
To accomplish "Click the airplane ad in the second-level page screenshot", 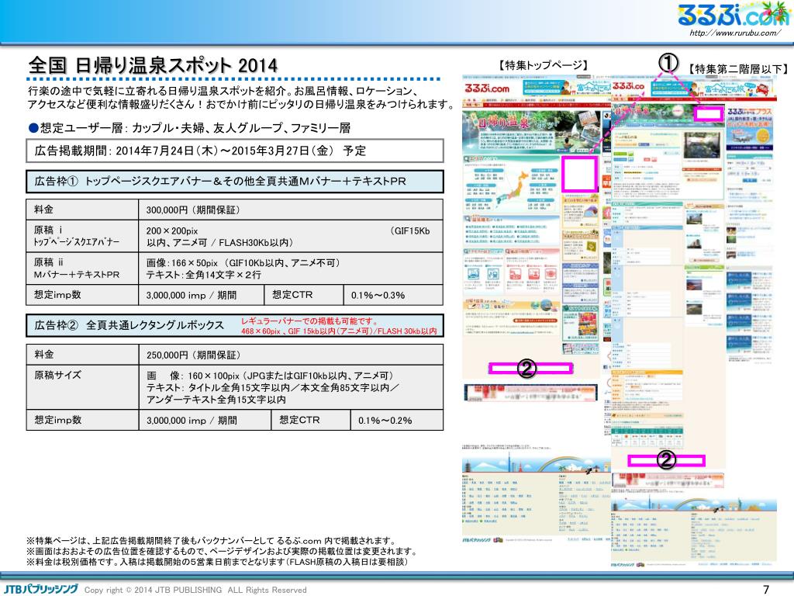I will coord(750,130).
